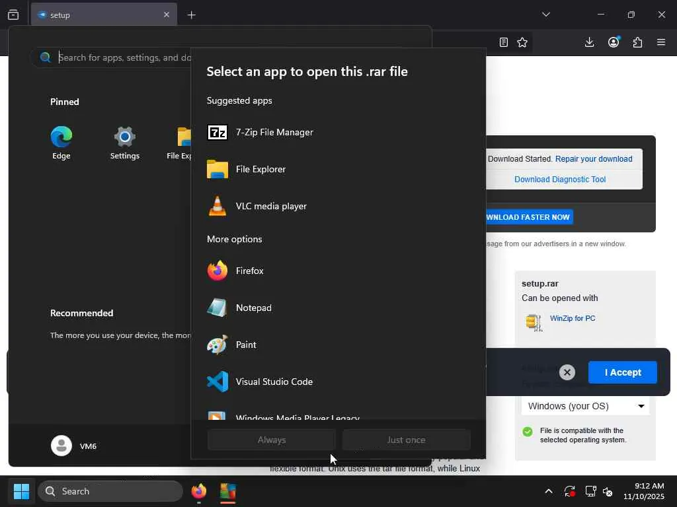Open the Firefox application menu
The width and height of the screenshot is (677, 507).
click(x=661, y=42)
